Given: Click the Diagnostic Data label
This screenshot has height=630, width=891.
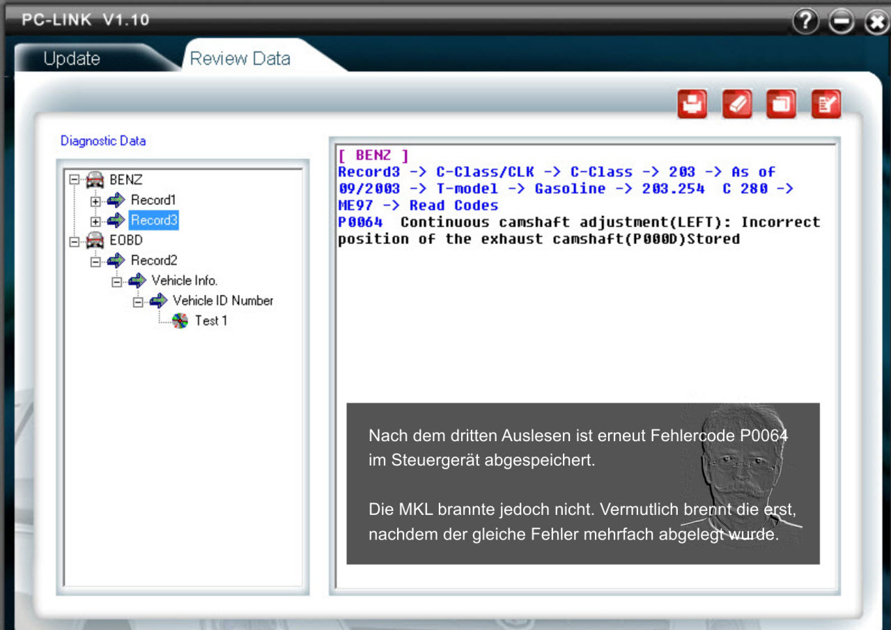Looking at the screenshot, I should [103, 141].
